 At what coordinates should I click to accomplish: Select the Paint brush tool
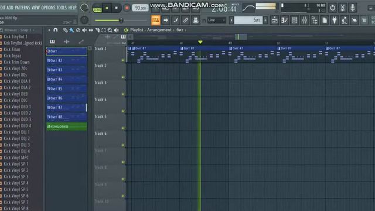click(x=71, y=30)
